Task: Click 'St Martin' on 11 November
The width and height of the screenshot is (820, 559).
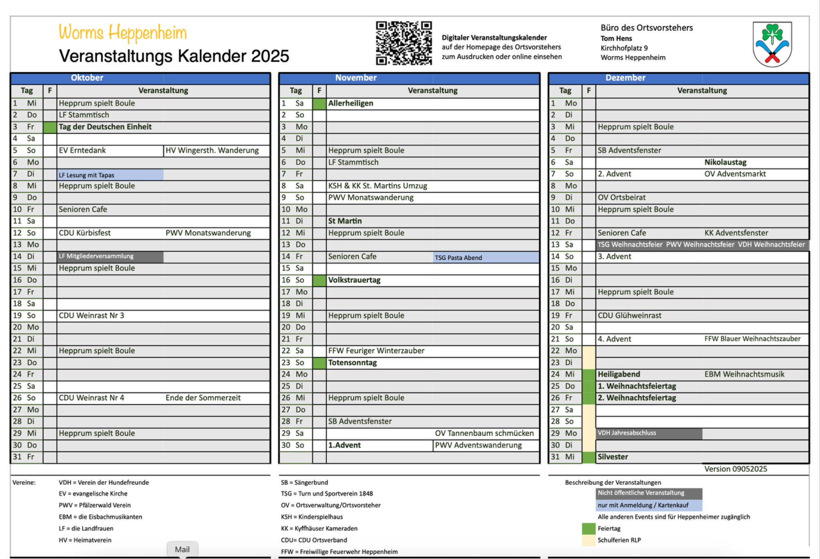Action: coord(345,221)
